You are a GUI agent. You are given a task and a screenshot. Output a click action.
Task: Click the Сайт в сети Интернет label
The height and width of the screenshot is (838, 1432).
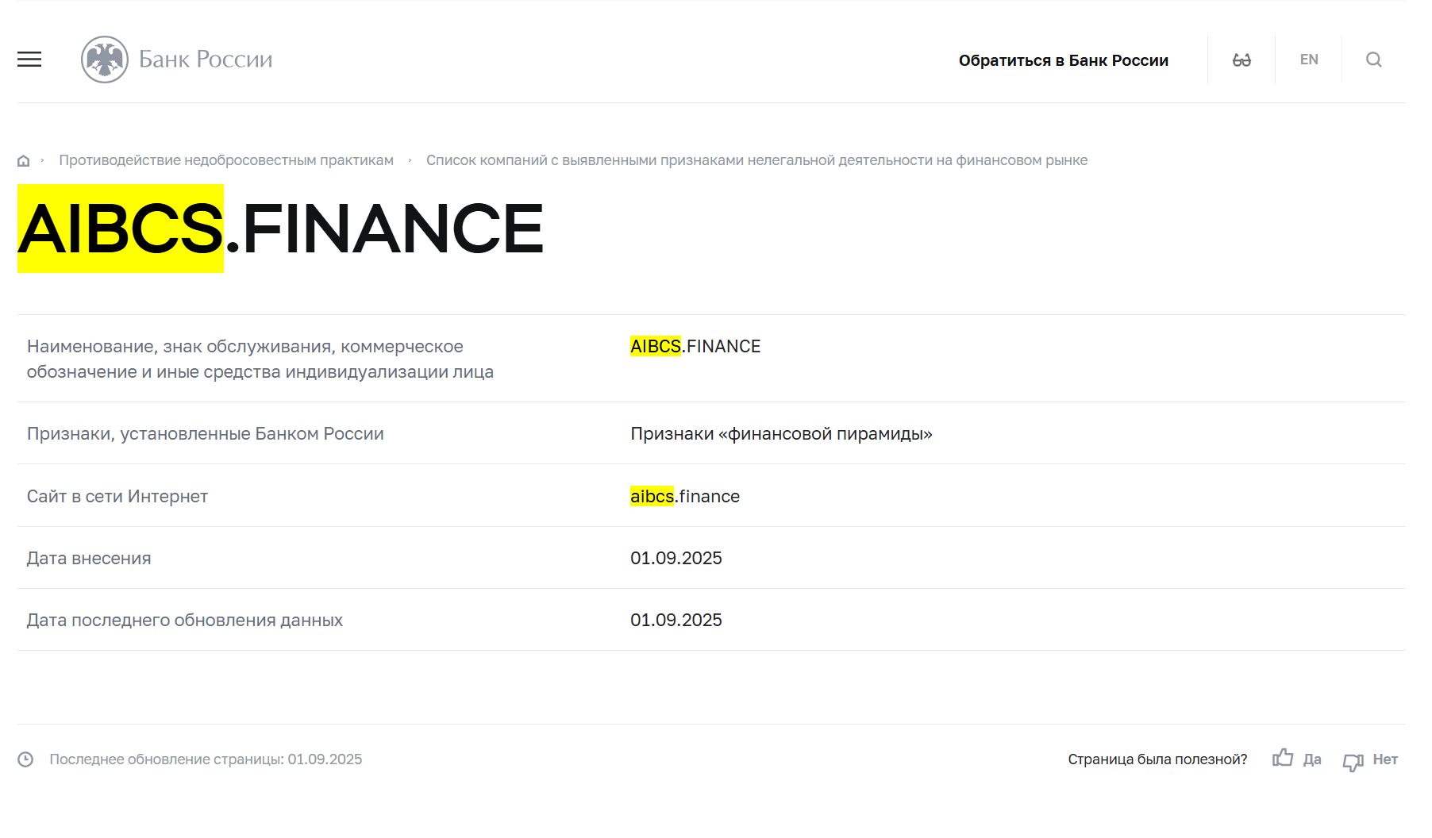(117, 497)
